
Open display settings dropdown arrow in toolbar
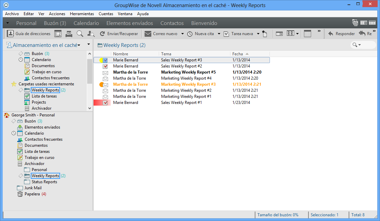[x=297, y=34]
